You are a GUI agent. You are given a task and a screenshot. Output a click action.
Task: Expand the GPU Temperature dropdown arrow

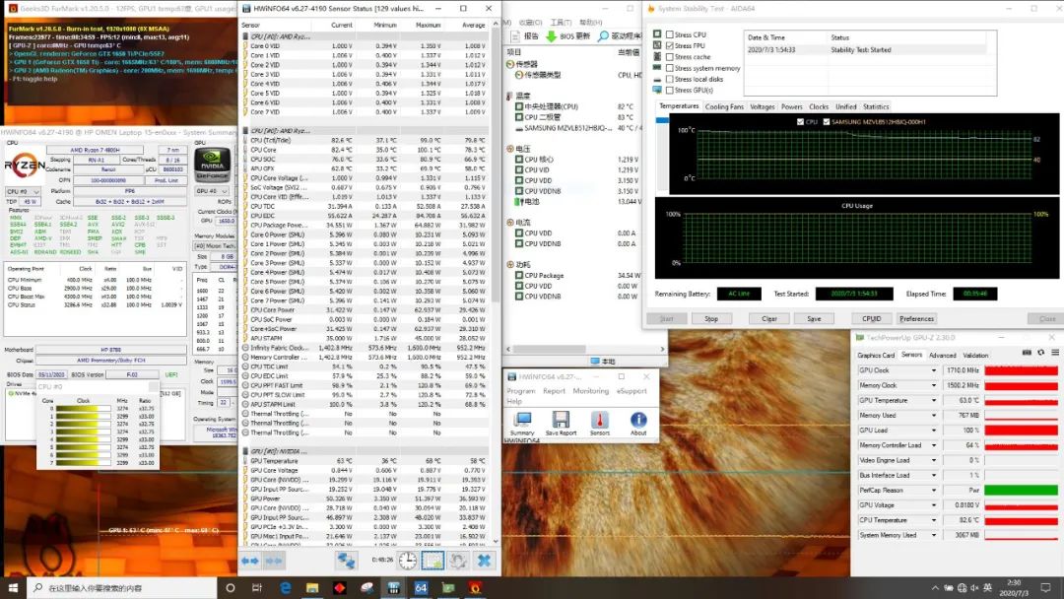(934, 400)
